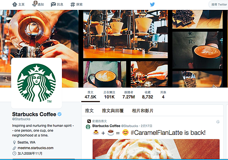Click the 'Inspiring and nurturing' bio text

pos(43,130)
